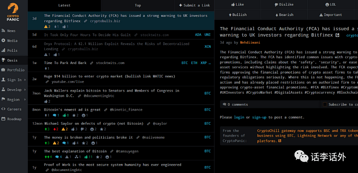Viewport: 358px width, 173px height.
Task: Open the Michael Saylor defects of crypto post
Action: pyautogui.click(x=94, y=124)
